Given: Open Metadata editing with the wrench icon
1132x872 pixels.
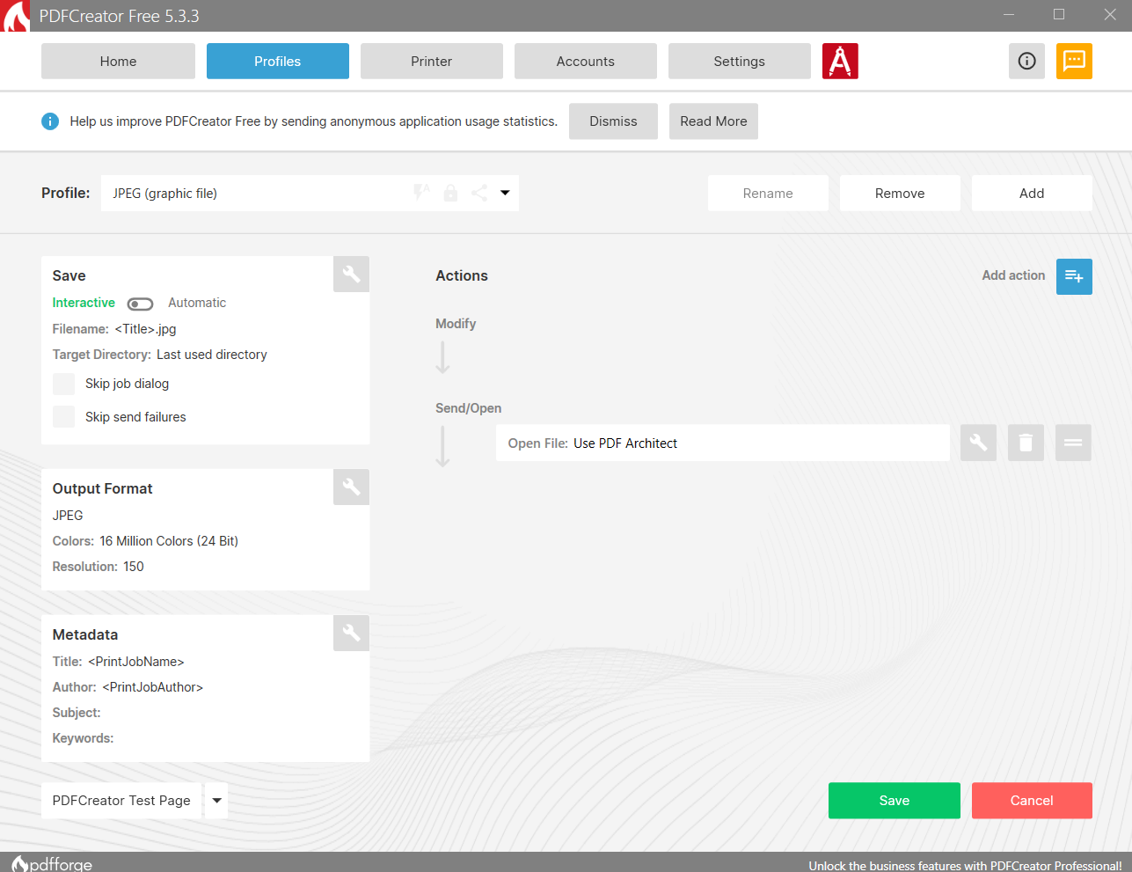Looking at the screenshot, I should 350,633.
